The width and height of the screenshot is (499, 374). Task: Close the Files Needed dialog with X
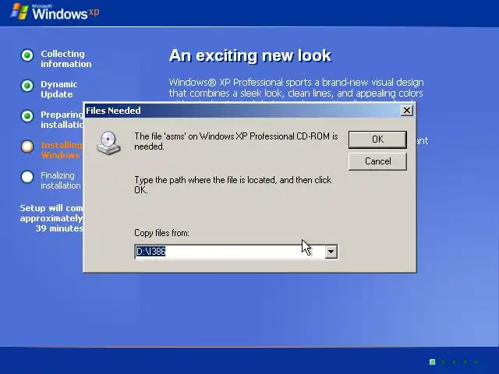(x=407, y=111)
